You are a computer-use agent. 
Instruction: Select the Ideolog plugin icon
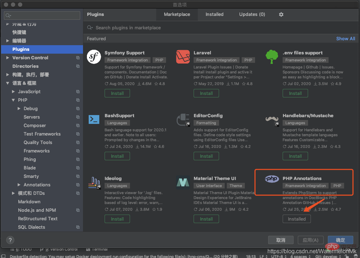94,182
